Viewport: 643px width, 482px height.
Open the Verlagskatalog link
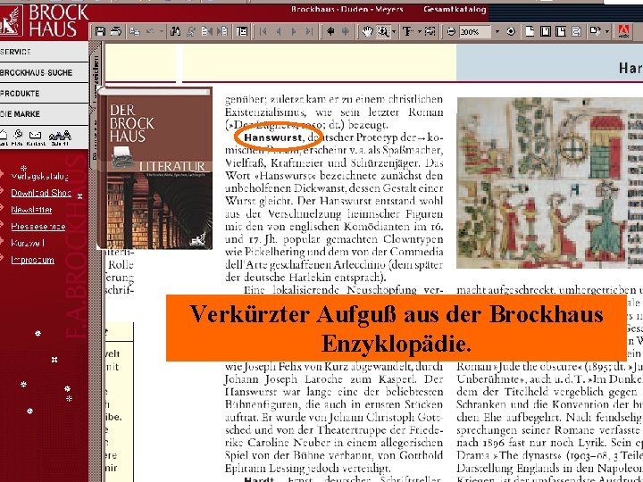(x=40, y=176)
